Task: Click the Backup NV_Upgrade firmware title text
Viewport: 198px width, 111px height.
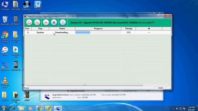Action: coord(113,23)
